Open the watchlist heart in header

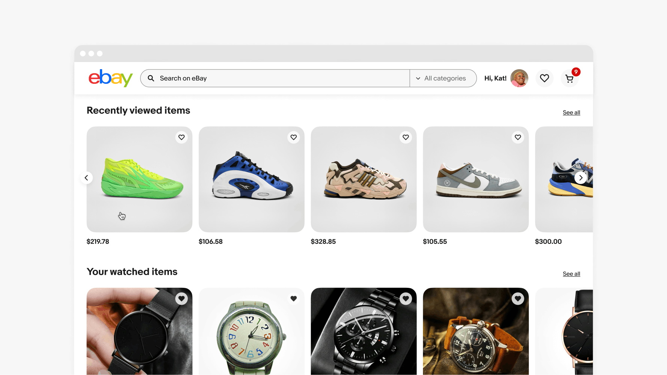pyautogui.click(x=544, y=78)
